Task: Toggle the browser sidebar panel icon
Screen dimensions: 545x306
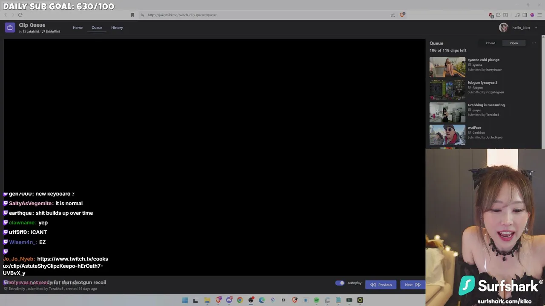Action: click(x=525, y=15)
